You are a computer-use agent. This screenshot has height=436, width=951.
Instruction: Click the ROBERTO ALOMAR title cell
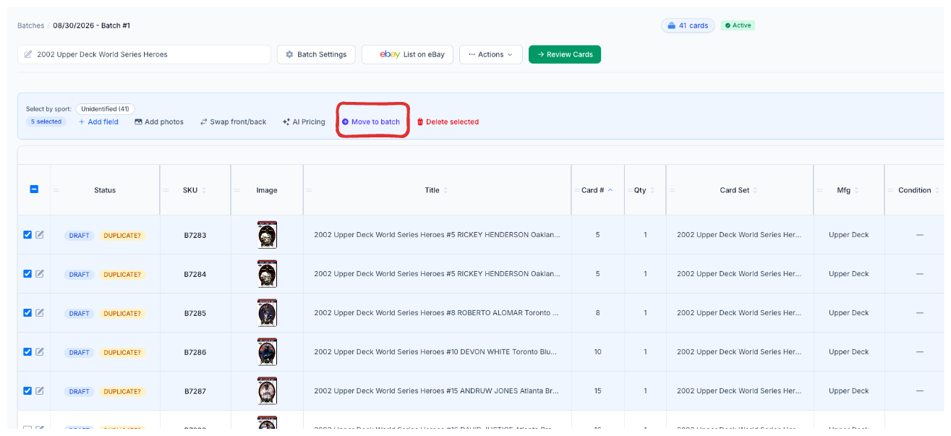(x=437, y=313)
